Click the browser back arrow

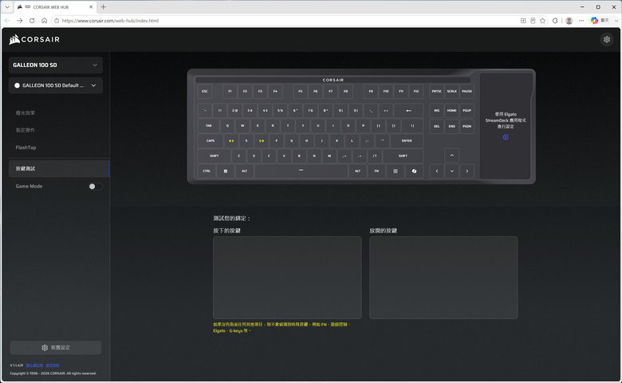point(7,21)
